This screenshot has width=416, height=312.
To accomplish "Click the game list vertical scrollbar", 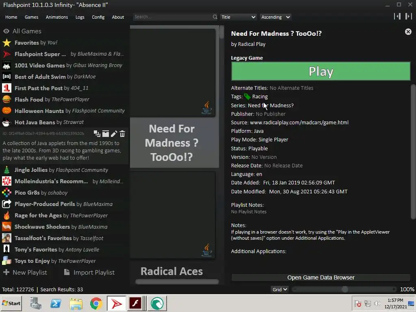I will click(x=222, y=32).
